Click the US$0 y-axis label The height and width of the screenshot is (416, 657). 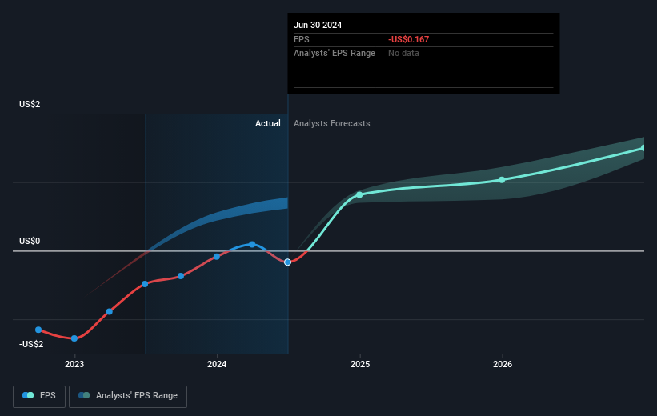pos(30,241)
